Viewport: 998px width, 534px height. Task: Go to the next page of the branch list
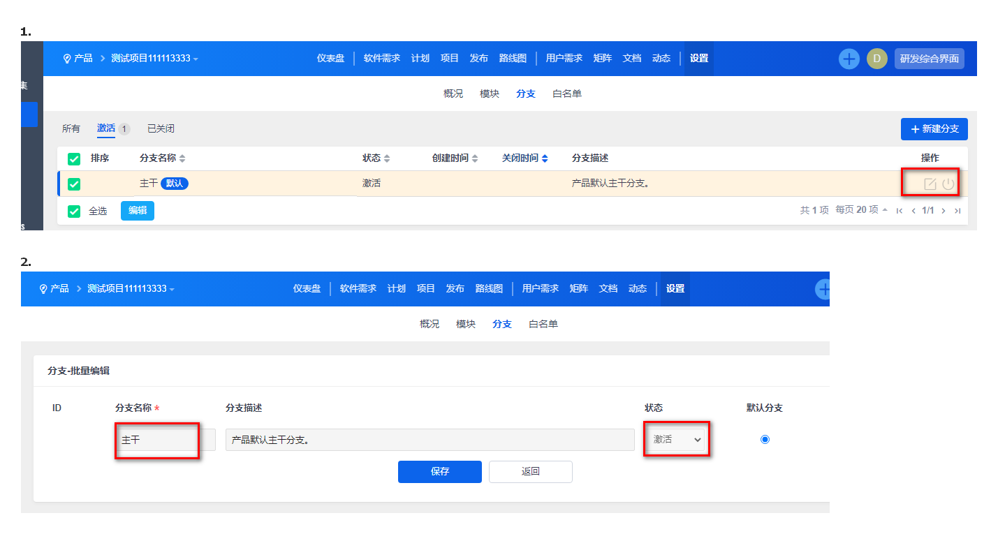[x=944, y=211]
